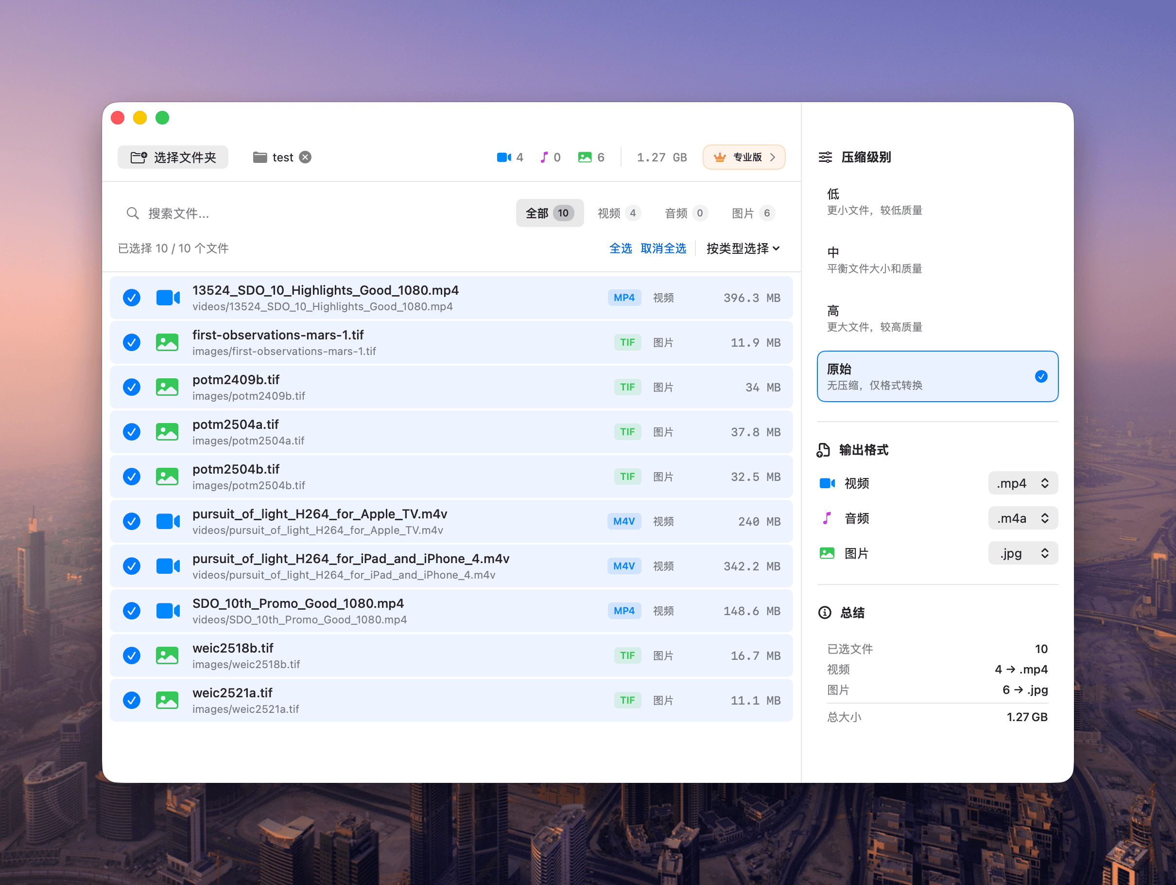The image size is (1176, 885).
Task: Uncheck potm2409b.tif
Action: click(132, 387)
